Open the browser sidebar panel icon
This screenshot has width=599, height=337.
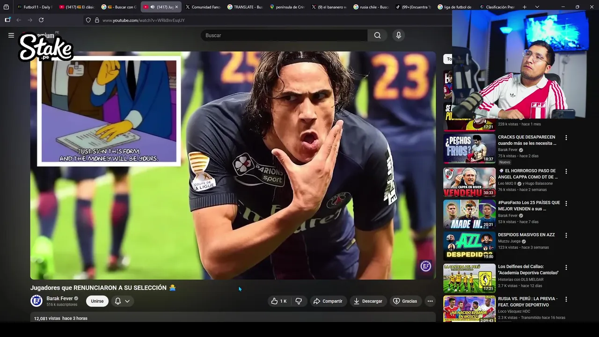point(7,20)
